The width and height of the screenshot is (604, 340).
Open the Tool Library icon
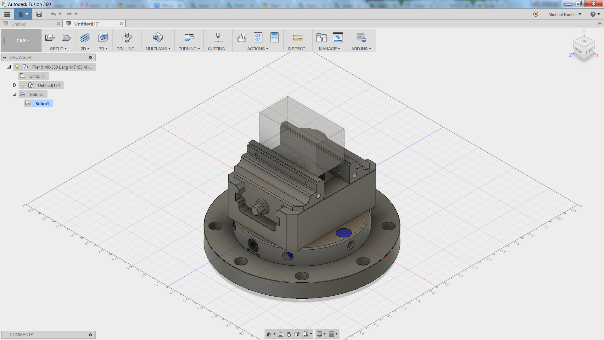click(x=322, y=38)
